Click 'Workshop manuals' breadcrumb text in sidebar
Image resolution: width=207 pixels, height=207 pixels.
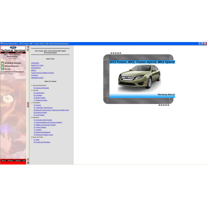(x=7, y=74)
